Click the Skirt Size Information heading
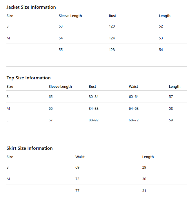Image resolution: width=187 pixels, height=199 pixels. (30, 148)
